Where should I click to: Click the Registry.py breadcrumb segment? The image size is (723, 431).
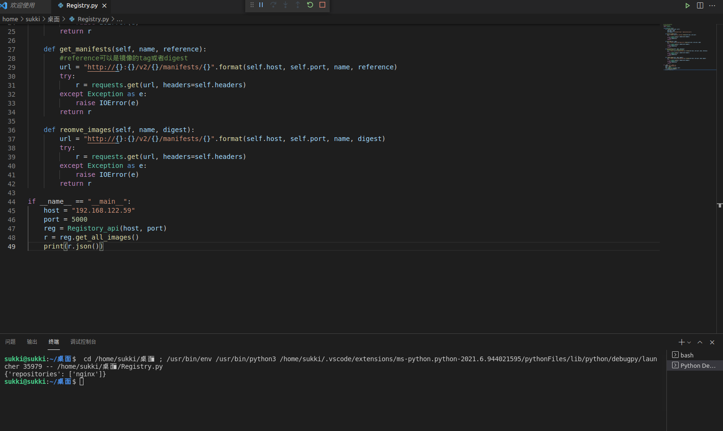click(x=89, y=19)
